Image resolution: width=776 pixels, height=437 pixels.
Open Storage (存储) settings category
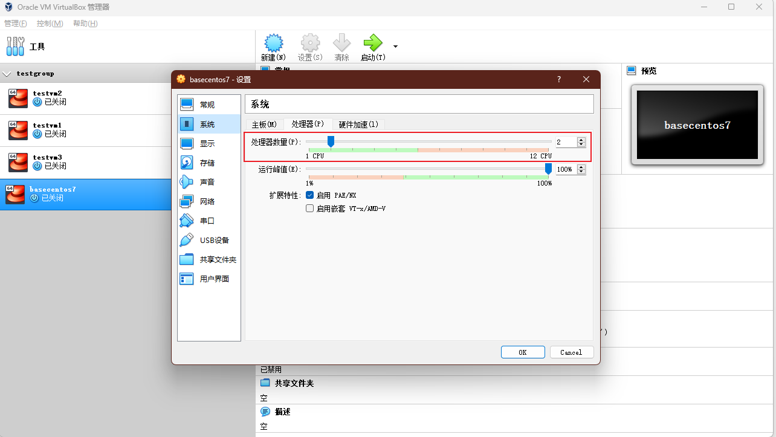209,163
